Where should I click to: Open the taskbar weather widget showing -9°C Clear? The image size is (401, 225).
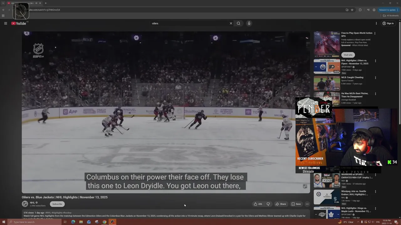(346, 222)
